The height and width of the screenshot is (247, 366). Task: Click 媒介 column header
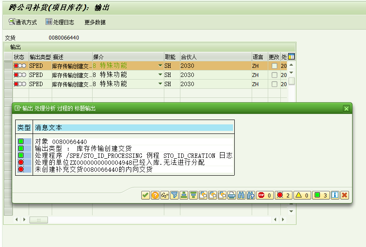[x=128, y=57]
